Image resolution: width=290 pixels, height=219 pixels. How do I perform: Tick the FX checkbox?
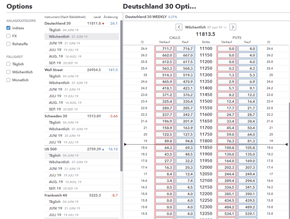(x=9, y=36)
